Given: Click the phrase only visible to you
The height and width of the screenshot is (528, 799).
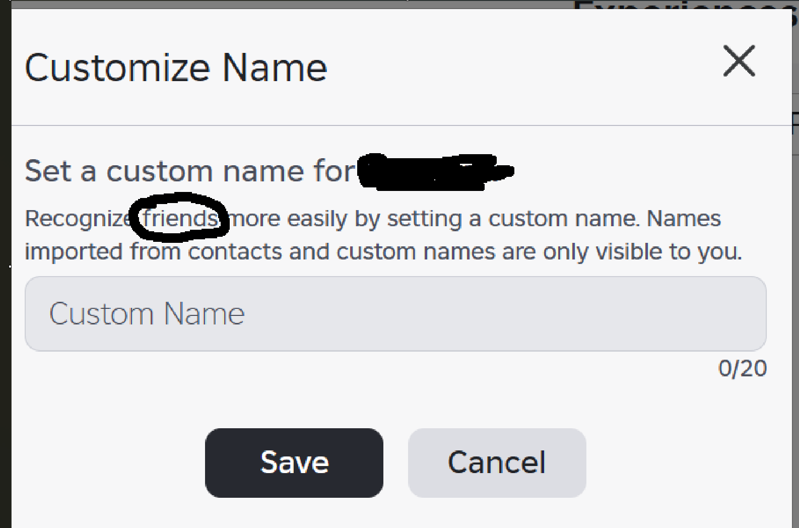Looking at the screenshot, I should pos(642,251).
